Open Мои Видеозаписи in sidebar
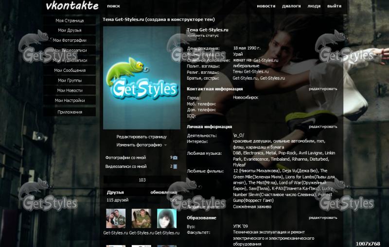This screenshot has width=389, height=247. coord(70,50)
